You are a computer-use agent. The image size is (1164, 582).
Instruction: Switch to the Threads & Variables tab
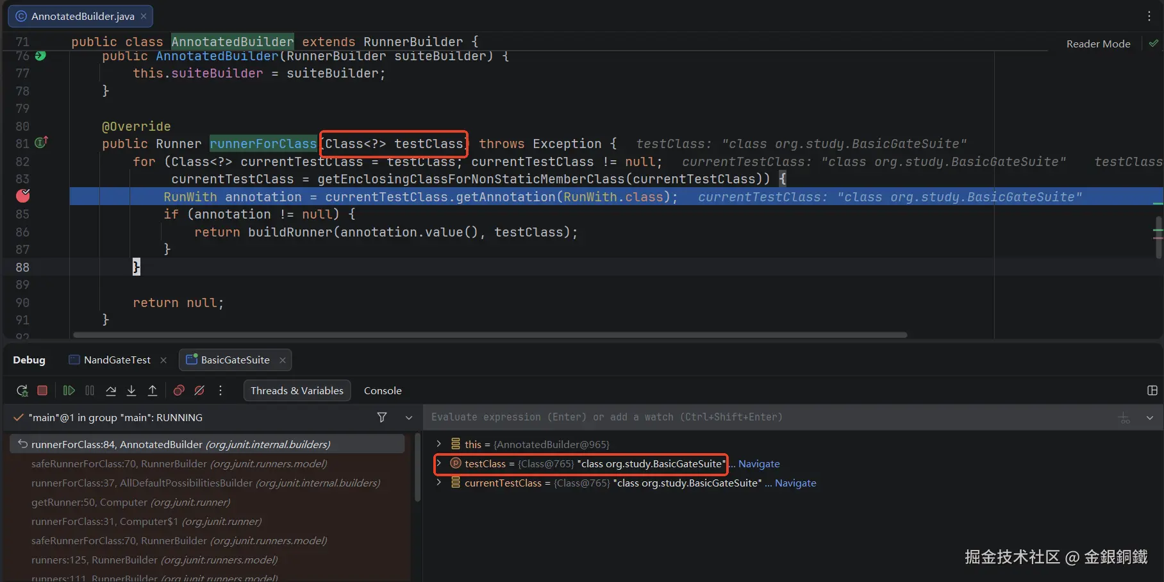point(297,390)
